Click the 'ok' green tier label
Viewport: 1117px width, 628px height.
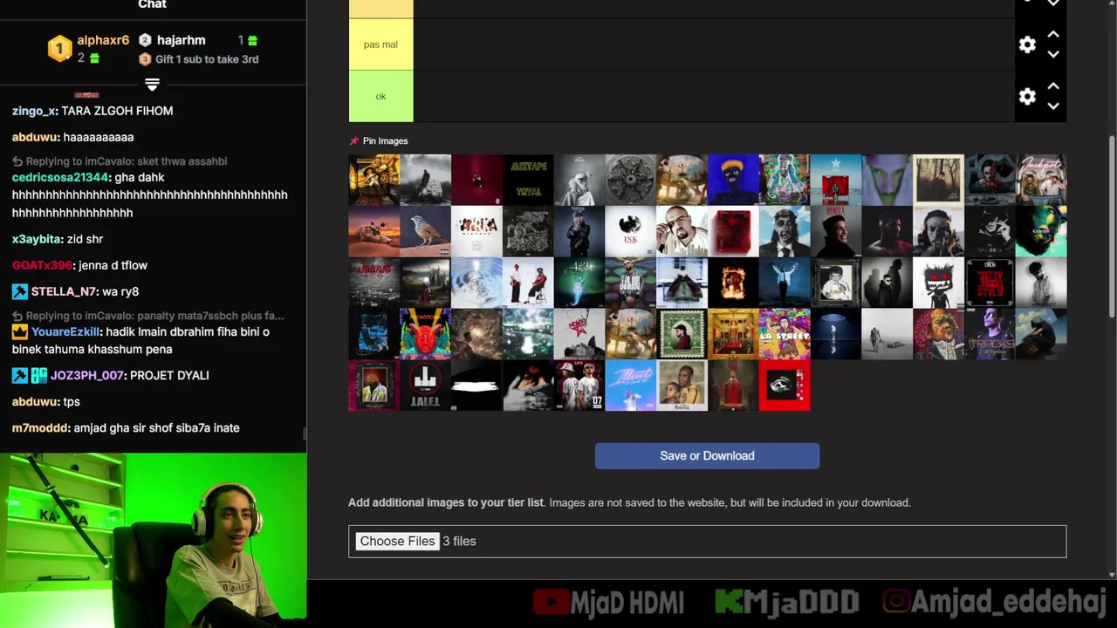coord(380,97)
